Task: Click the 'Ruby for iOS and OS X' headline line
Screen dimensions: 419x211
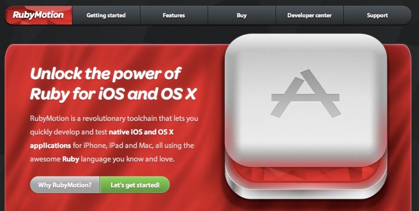Action: coord(113,95)
